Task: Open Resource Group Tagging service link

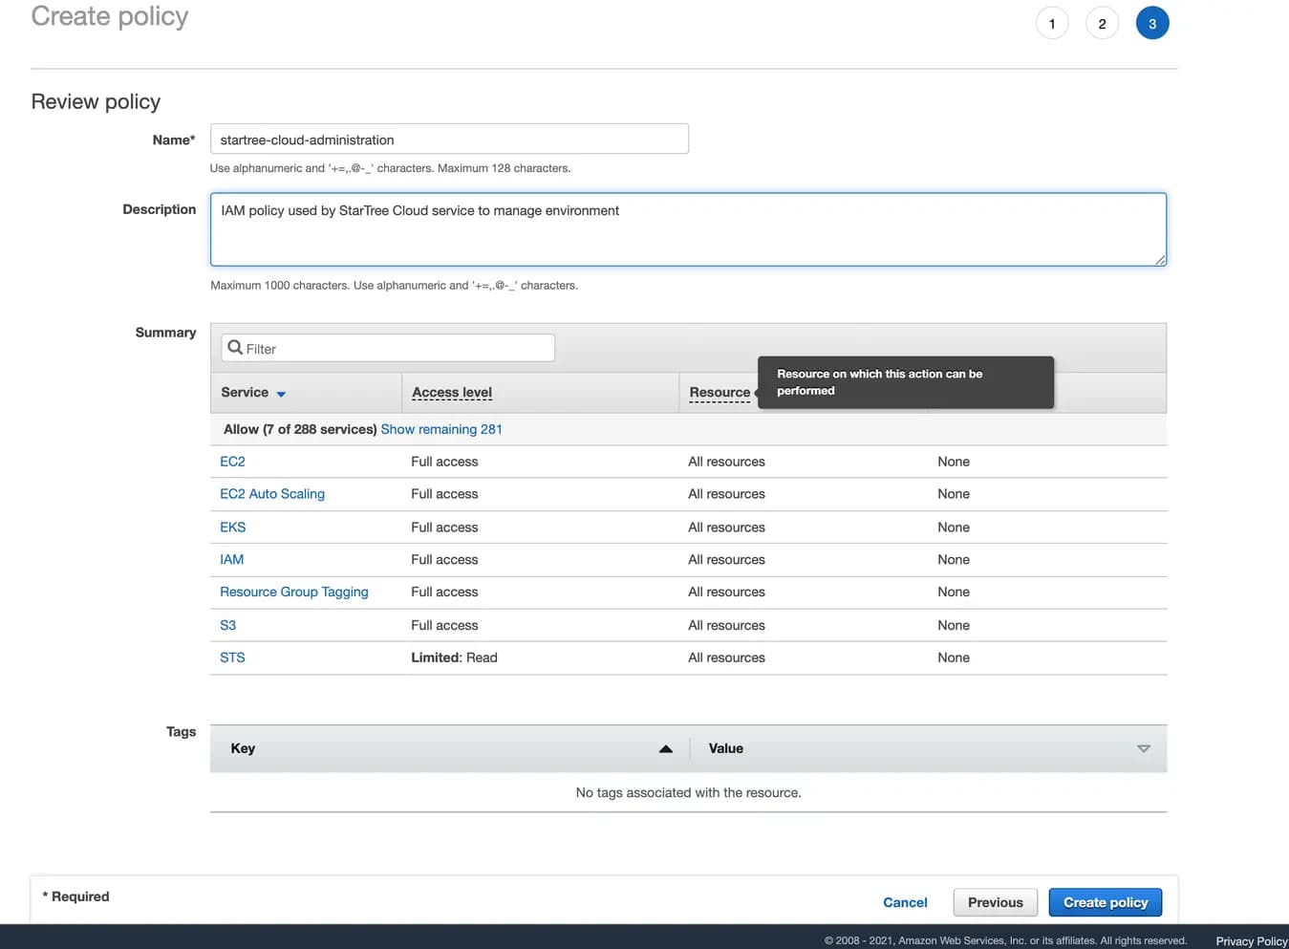Action: [294, 593]
